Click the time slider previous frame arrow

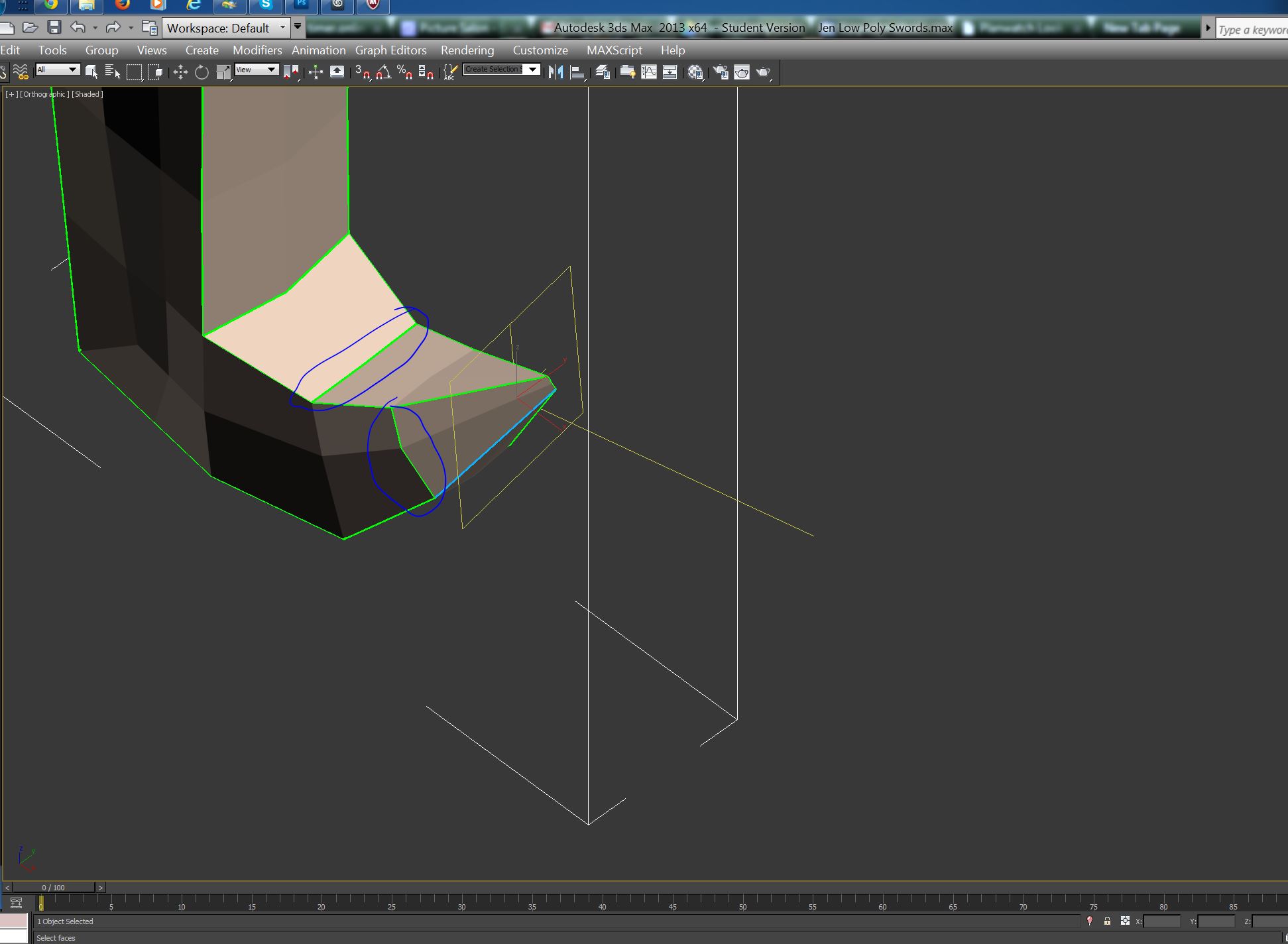7,888
